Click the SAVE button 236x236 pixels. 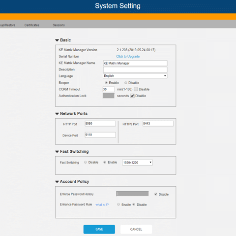tap(99, 229)
